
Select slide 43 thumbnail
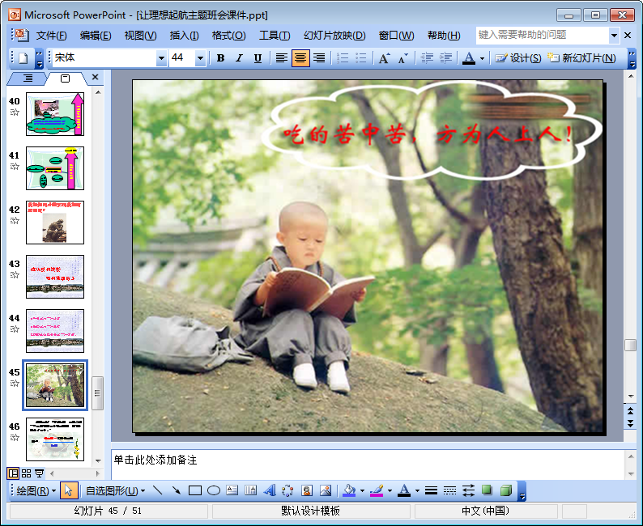55,277
